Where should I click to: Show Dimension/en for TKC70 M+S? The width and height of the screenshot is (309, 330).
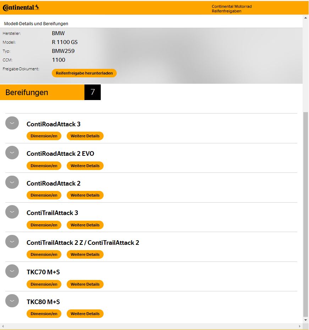click(44, 284)
